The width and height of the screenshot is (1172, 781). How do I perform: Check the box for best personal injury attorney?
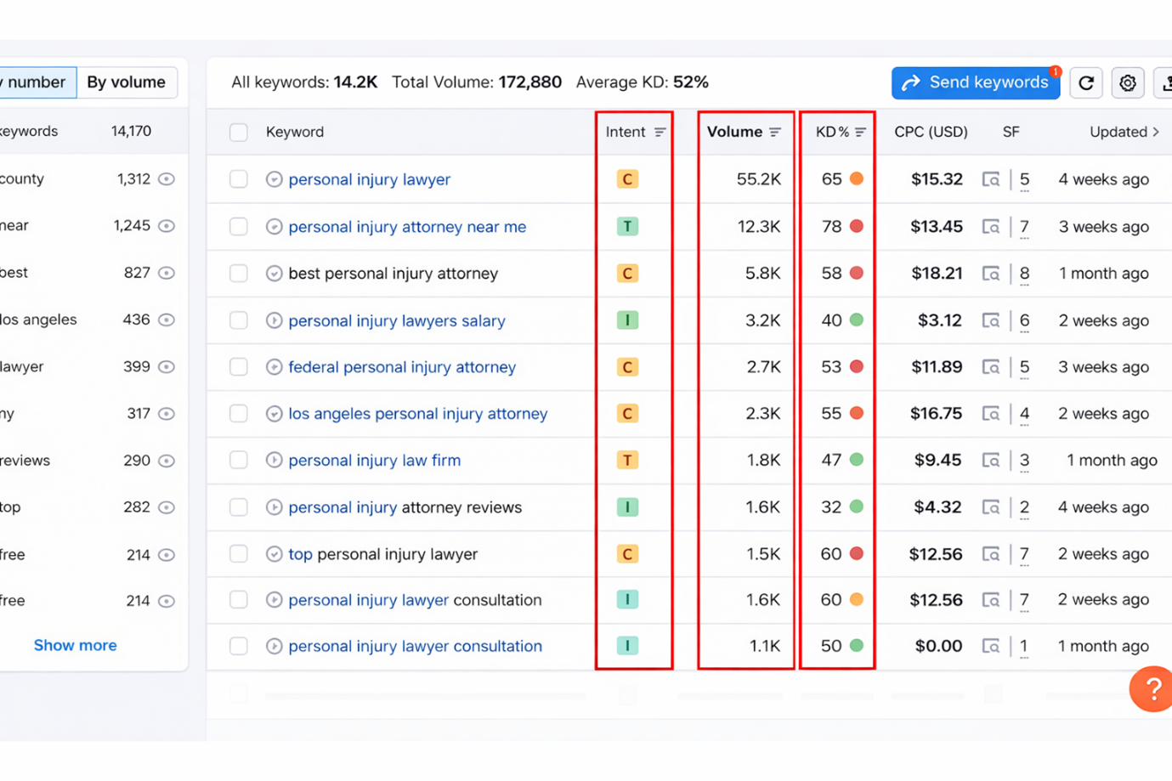(239, 274)
